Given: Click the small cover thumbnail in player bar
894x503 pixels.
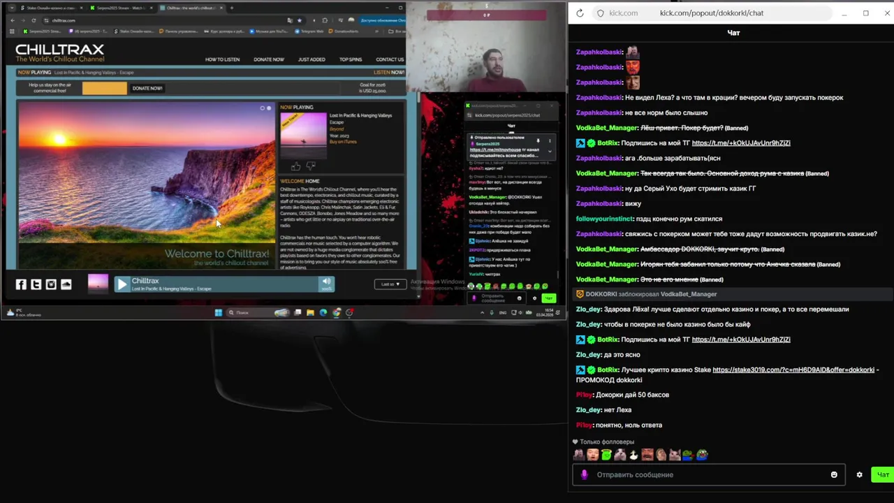Looking at the screenshot, I should click(x=98, y=283).
